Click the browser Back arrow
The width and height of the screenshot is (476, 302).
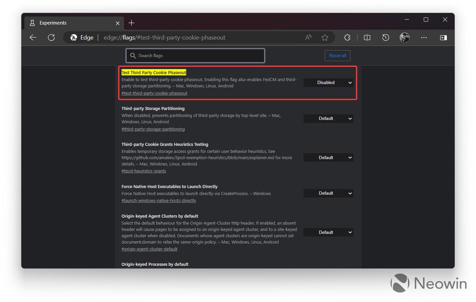click(33, 37)
